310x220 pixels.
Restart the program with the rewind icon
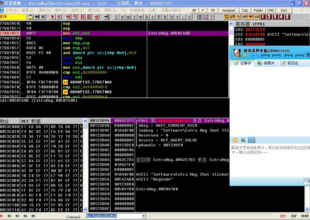tap(37, 17)
